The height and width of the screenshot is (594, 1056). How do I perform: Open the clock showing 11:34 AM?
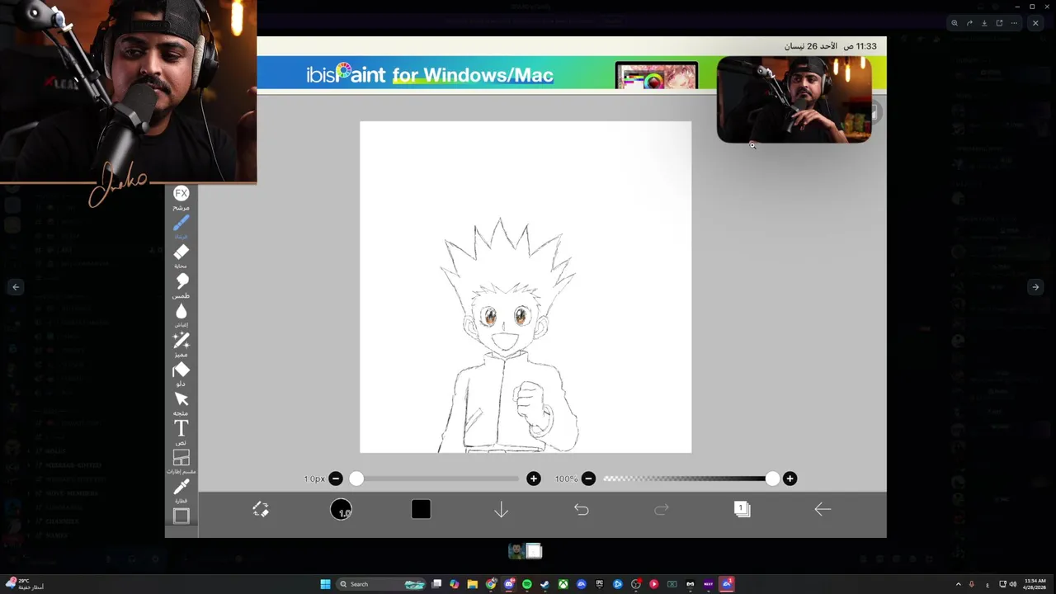[x=1035, y=584]
